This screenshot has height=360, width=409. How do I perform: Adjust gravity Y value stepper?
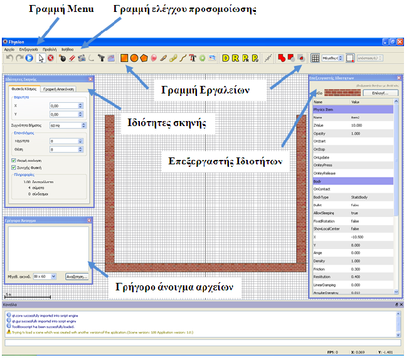[x=80, y=114]
